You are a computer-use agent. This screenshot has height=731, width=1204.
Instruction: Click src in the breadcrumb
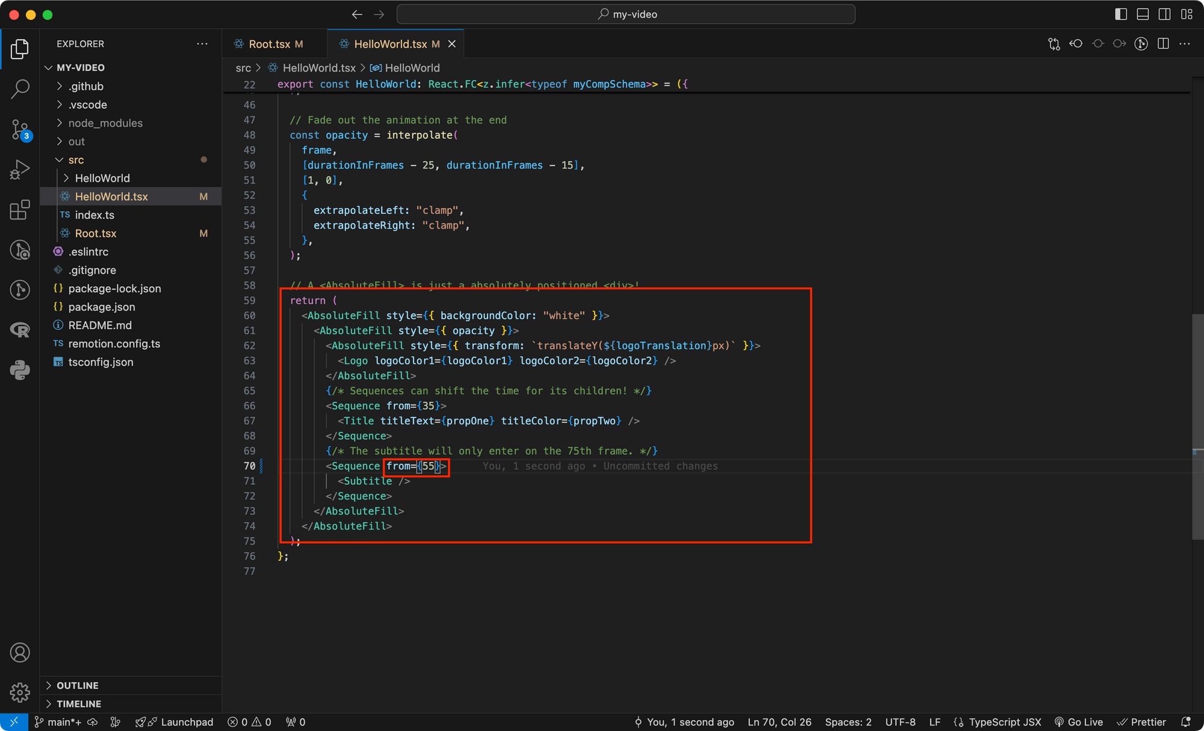pos(243,68)
